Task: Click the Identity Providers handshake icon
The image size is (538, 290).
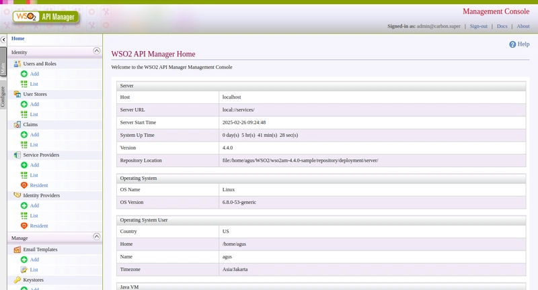Action: click(17, 195)
